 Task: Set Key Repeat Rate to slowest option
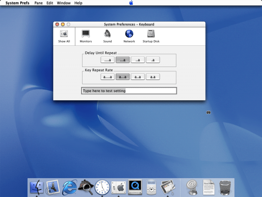tap(108, 77)
